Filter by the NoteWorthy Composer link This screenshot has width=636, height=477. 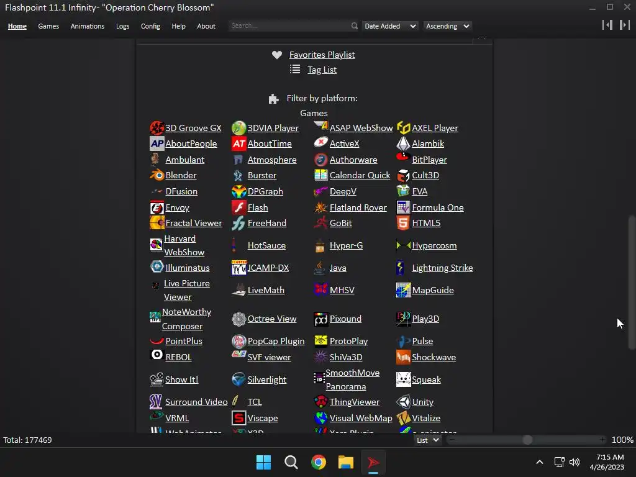(x=186, y=319)
